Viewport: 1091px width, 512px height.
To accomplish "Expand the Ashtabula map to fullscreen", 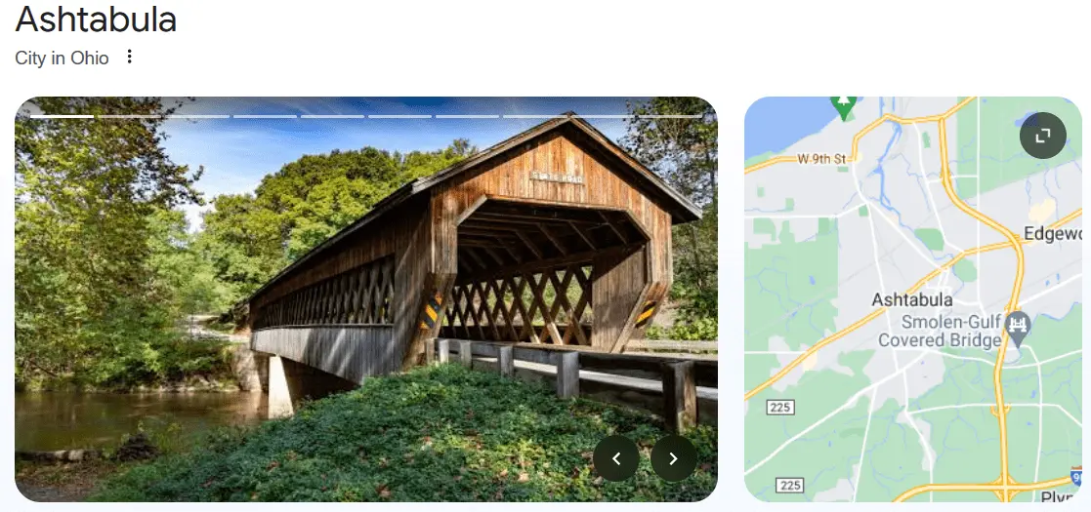I will (1042, 137).
